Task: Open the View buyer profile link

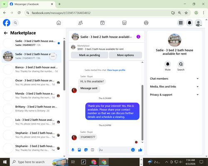Action: pyautogui.click(x=116, y=70)
